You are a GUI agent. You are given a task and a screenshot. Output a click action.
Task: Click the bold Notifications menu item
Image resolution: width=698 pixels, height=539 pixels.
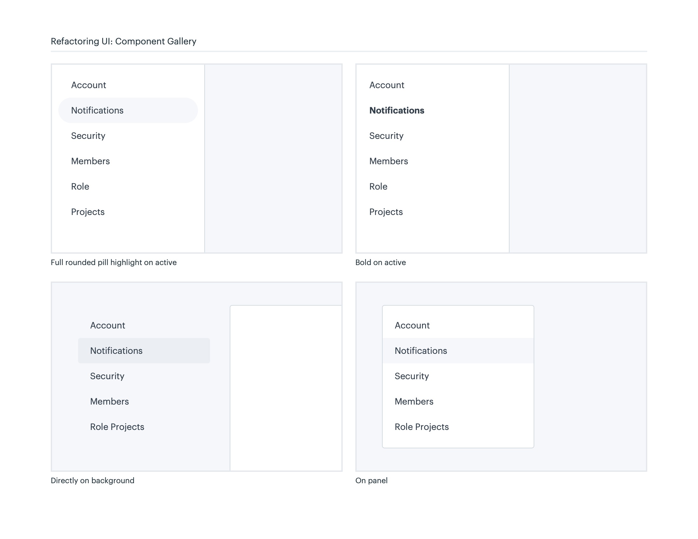click(x=397, y=110)
